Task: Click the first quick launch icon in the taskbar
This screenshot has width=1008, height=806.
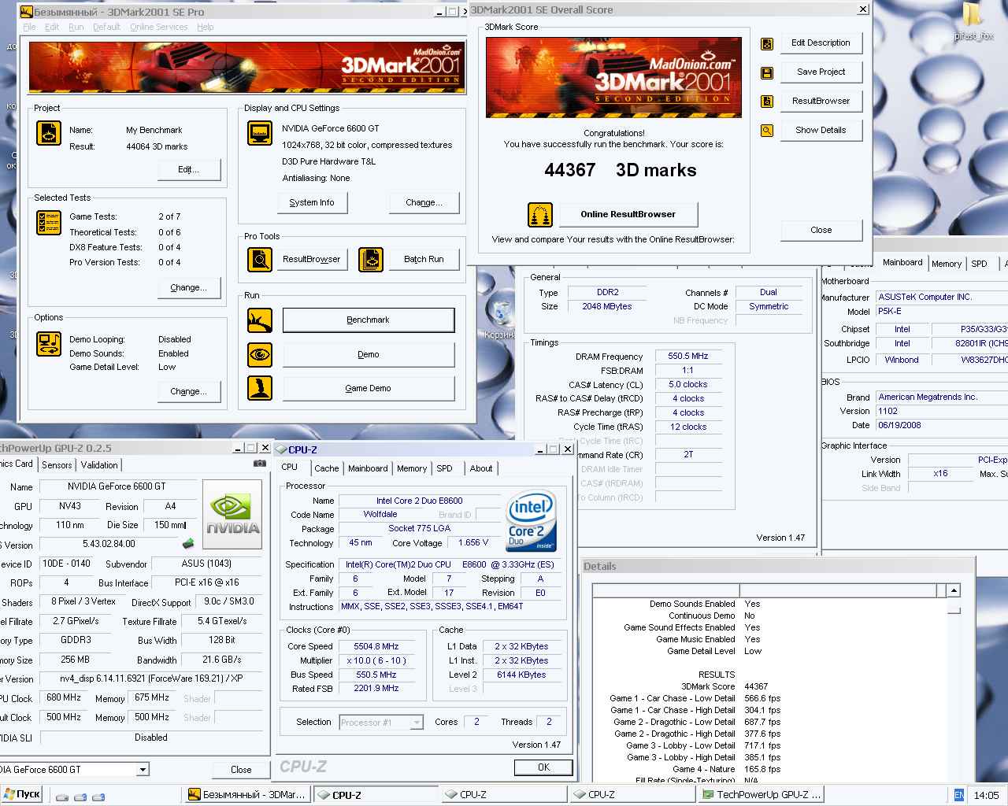Action: 62,796
